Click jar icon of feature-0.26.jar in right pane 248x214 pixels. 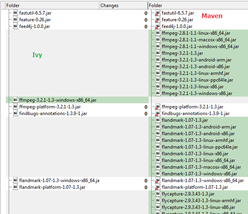tap(158, 20)
